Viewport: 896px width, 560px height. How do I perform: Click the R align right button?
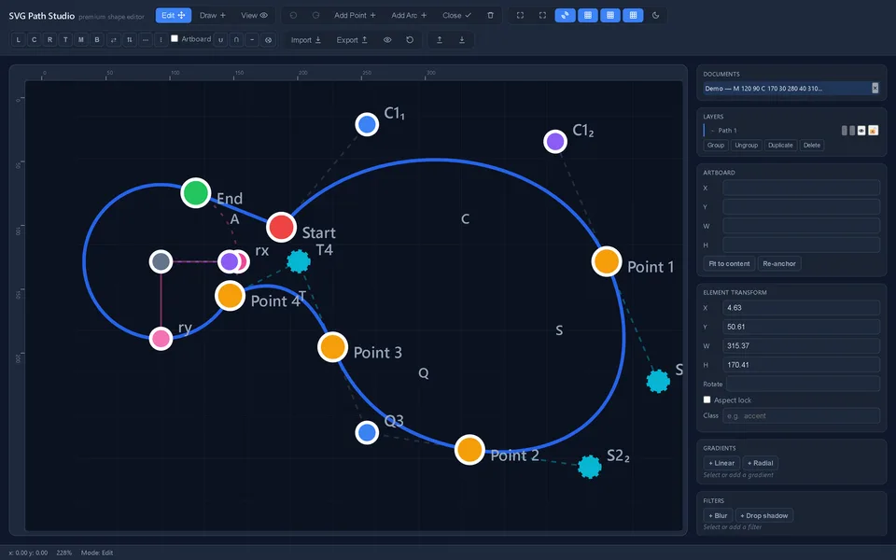click(49, 39)
